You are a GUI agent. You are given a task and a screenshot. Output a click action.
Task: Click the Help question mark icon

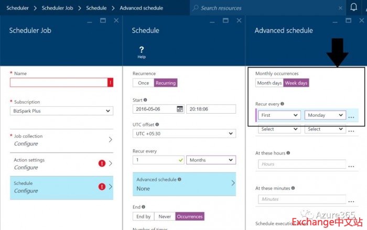(141, 50)
